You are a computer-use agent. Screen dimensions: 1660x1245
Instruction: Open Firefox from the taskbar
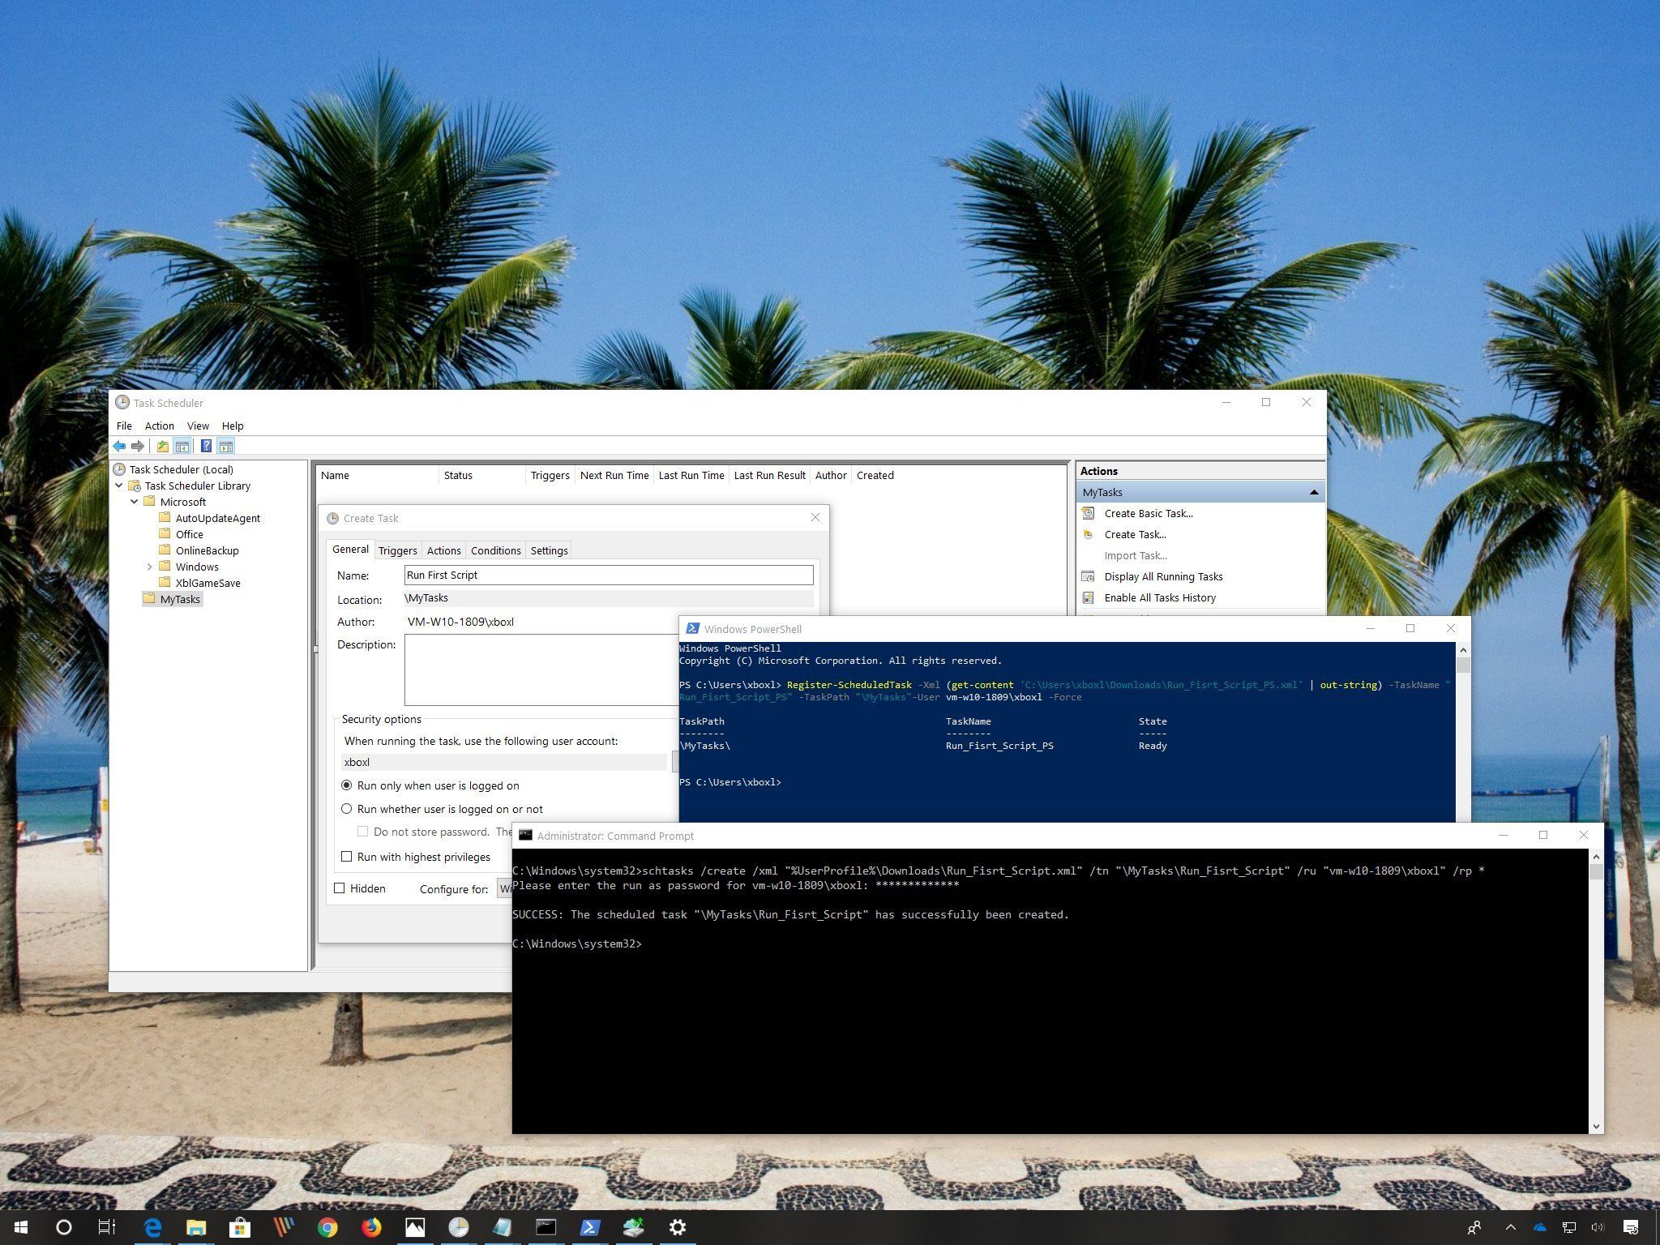[x=371, y=1227]
